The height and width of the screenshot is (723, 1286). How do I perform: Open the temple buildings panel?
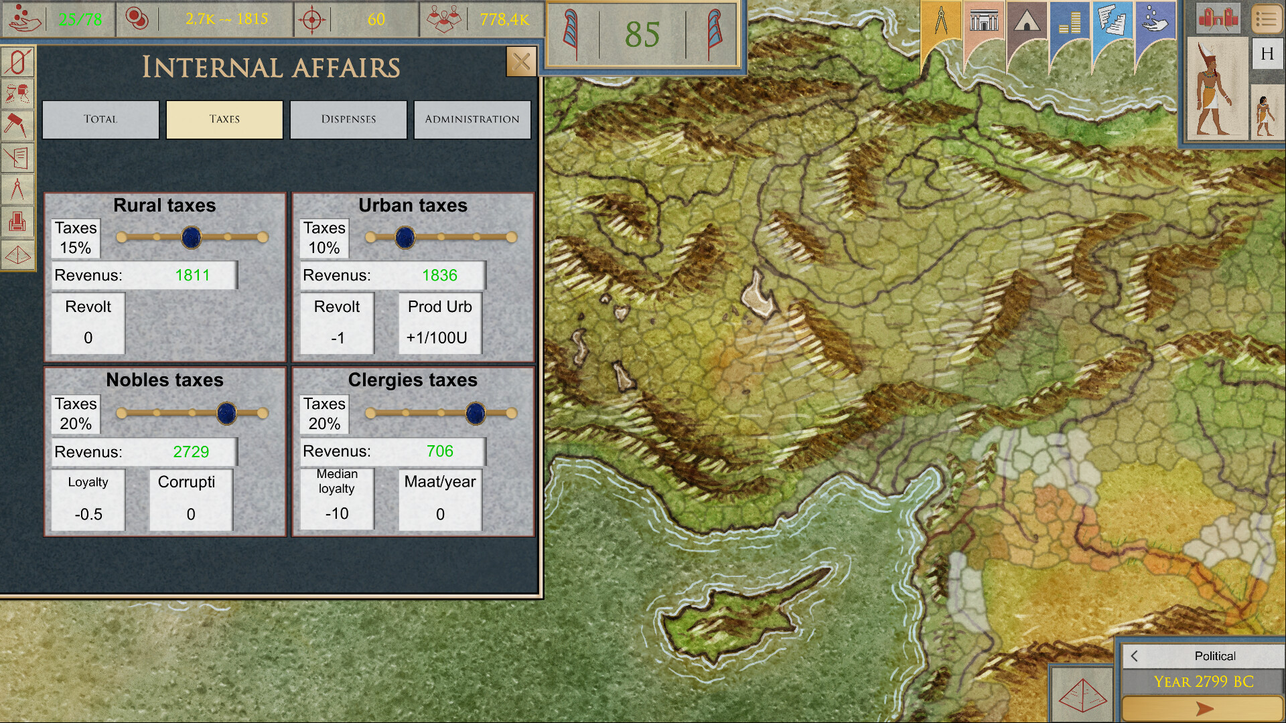pos(985,20)
